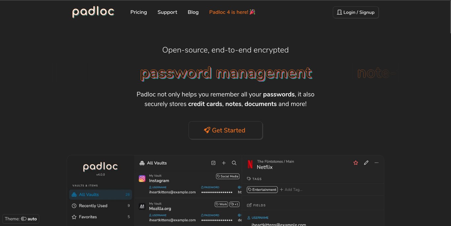Click the Netflix logo icon

tap(250, 164)
